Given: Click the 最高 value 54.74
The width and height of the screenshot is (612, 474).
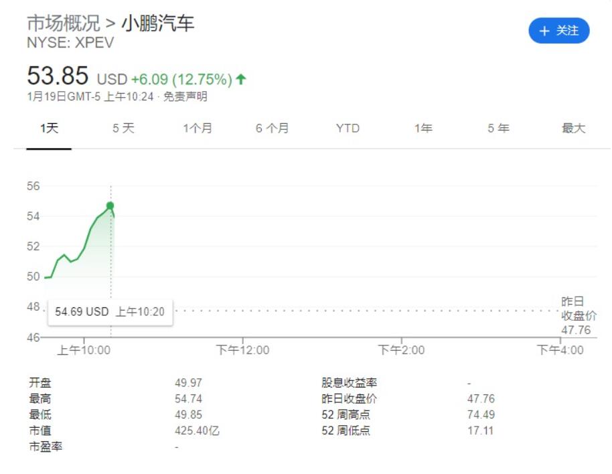Looking at the screenshot, I should (x=188, y=399).
